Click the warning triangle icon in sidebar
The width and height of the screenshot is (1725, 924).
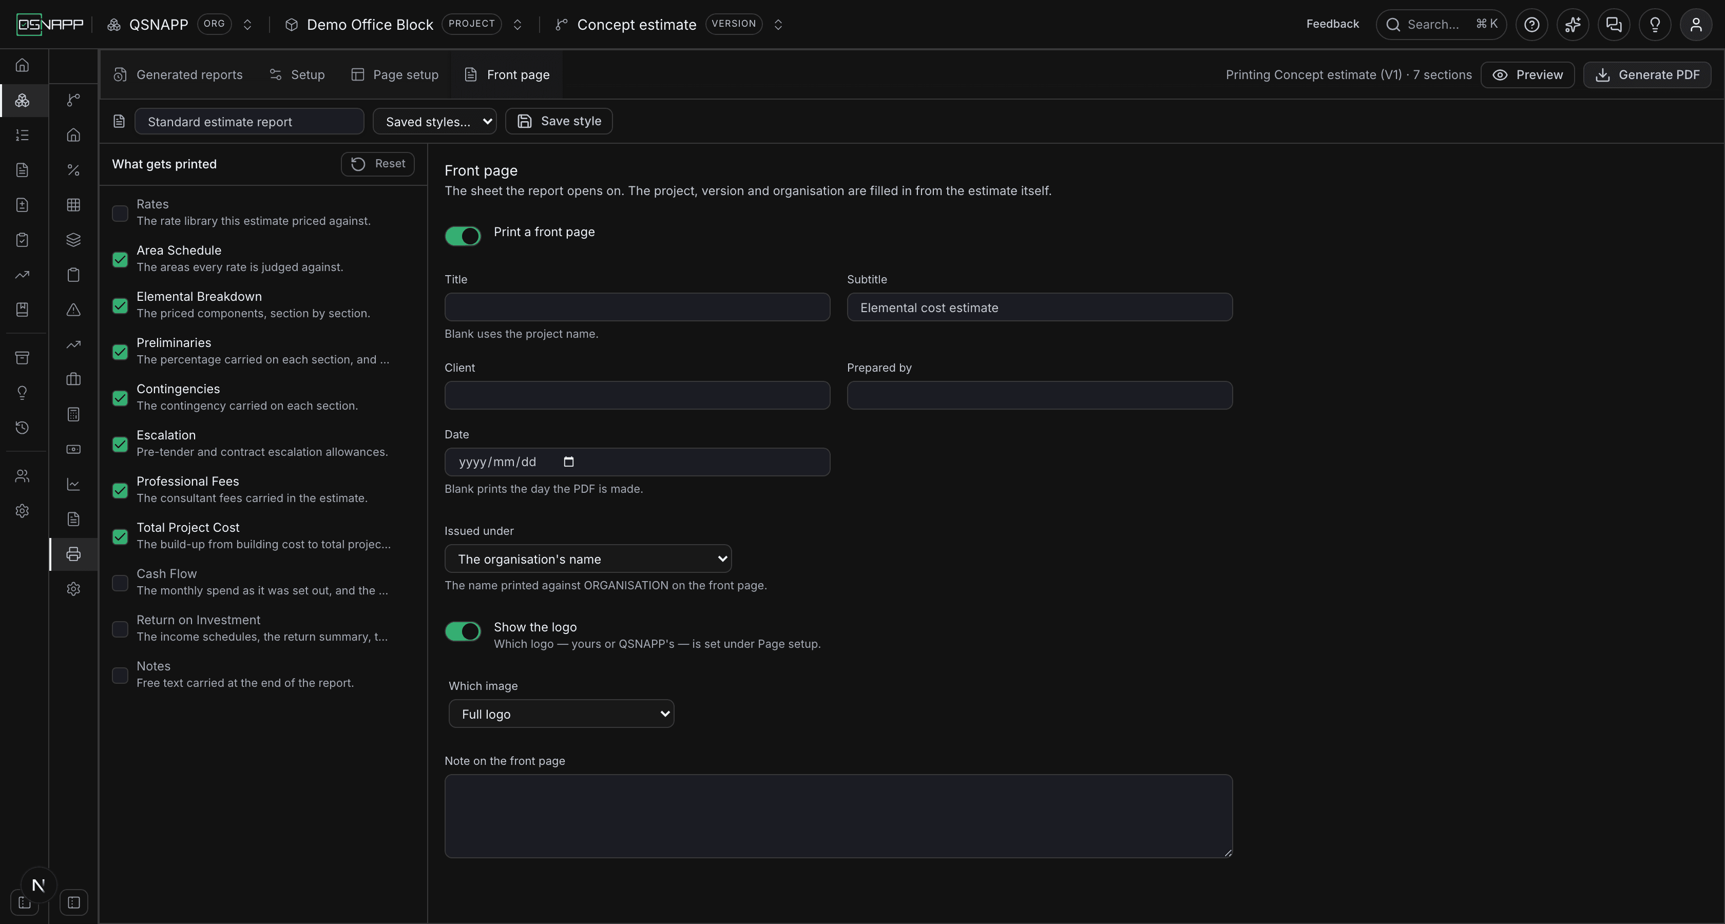[73, 310]
